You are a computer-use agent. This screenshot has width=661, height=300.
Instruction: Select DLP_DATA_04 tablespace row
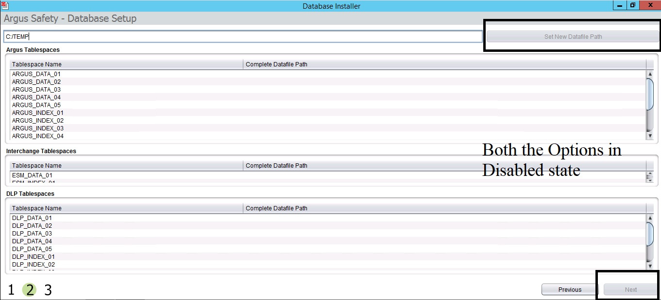pyautogui.click(x=328, y=241)
